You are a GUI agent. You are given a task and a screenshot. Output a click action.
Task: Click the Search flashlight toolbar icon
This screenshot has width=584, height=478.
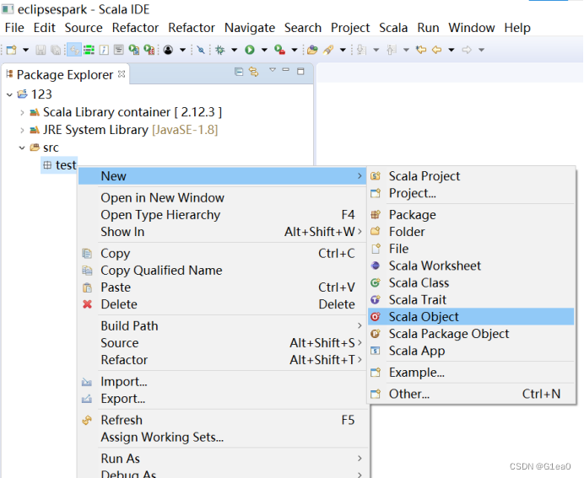coord(328,50)
